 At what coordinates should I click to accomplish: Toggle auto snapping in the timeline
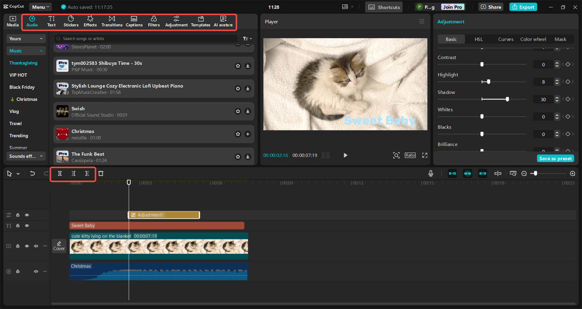tap(467, 174)
